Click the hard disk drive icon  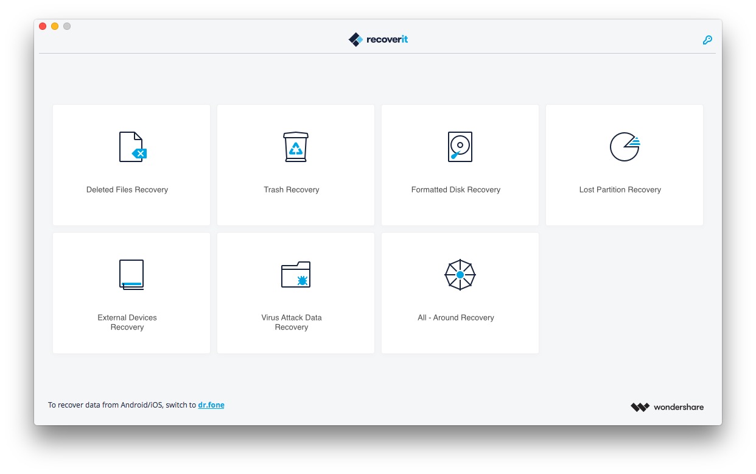tap(460, 147)
